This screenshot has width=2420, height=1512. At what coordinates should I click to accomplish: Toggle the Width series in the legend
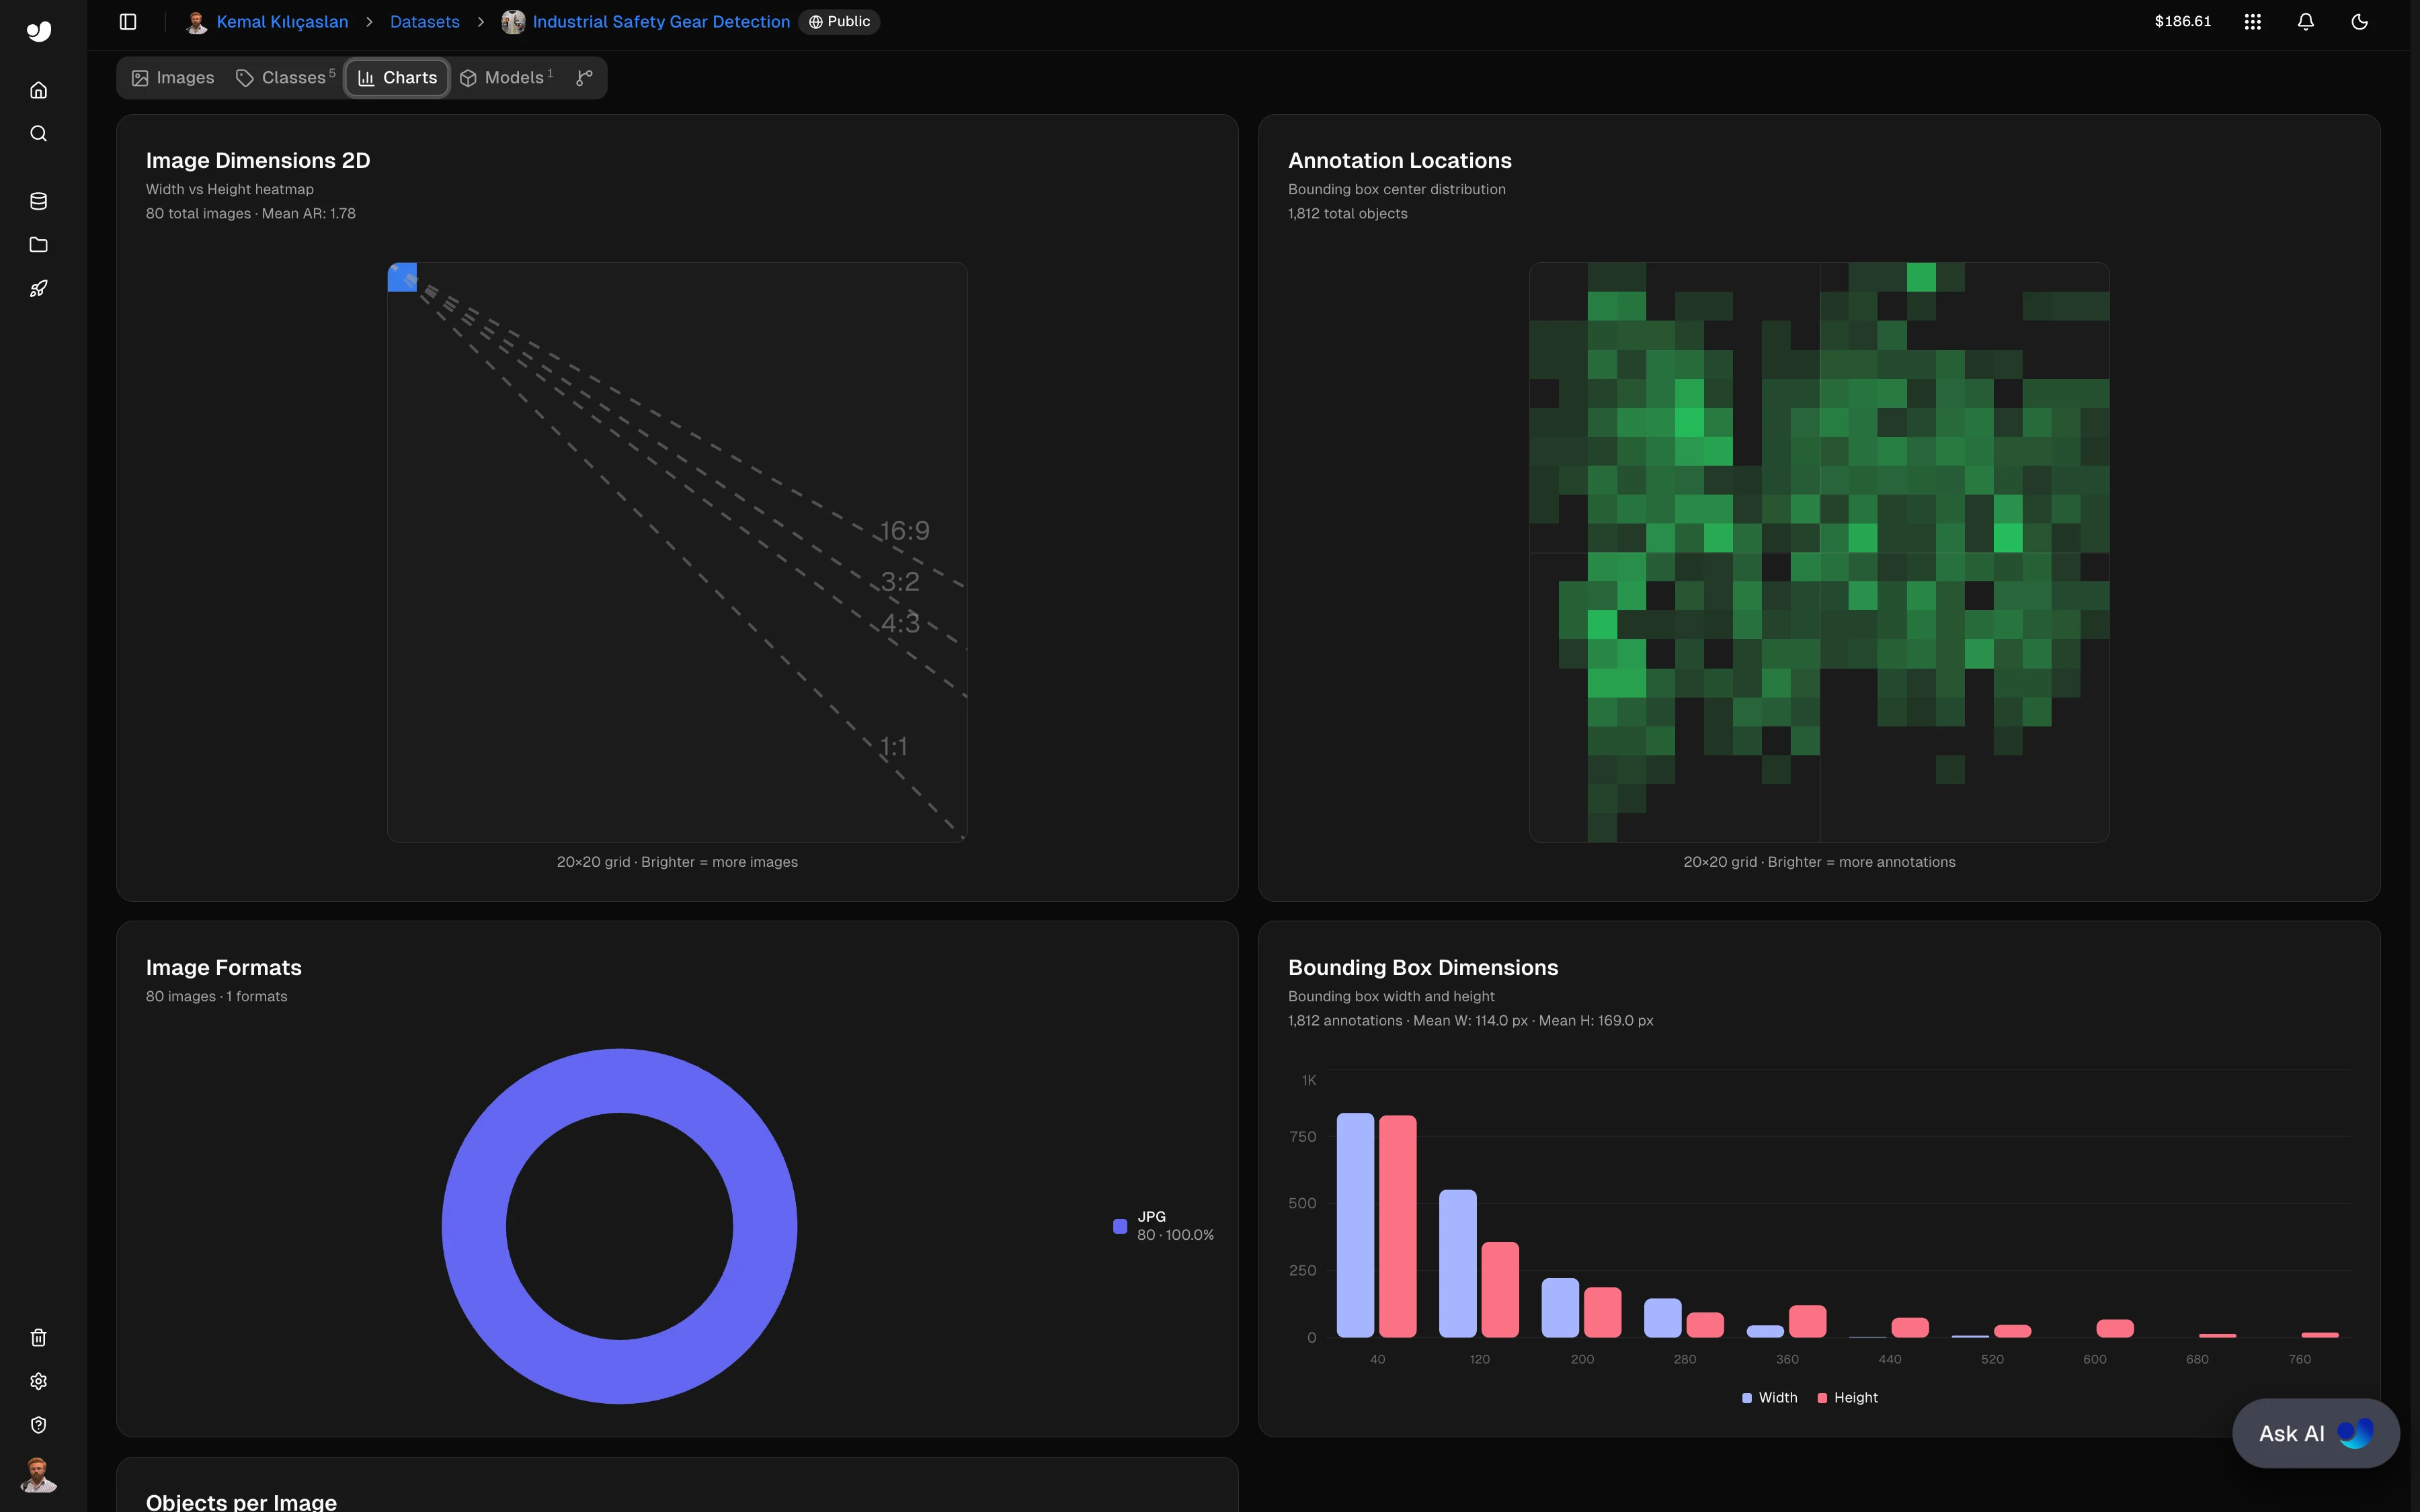(x=1770, y=1398)
